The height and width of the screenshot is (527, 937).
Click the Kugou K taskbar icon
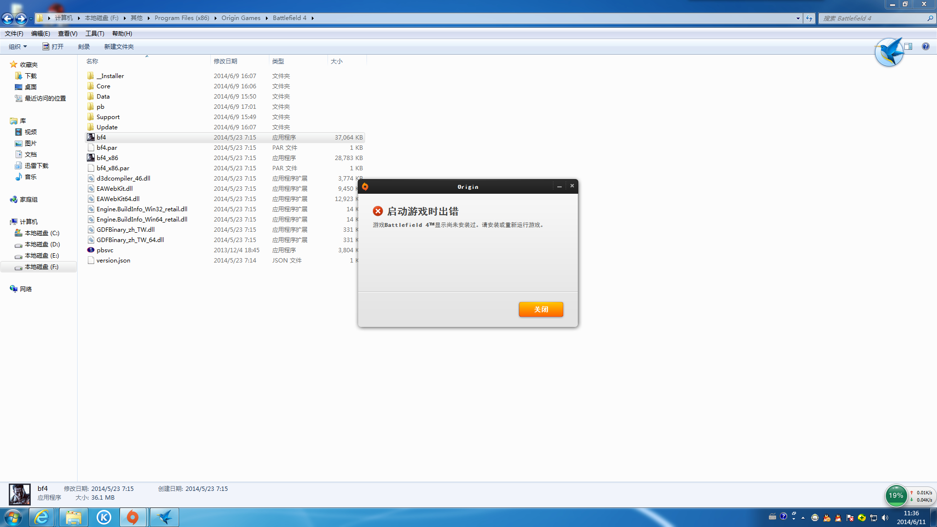tap(103, 517)
